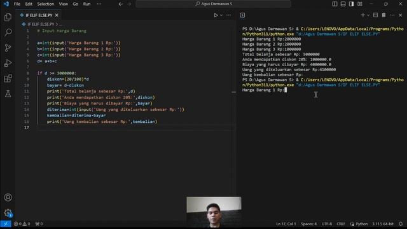This screenshot has height=229, width=407.
Task: Click the 'kembalian=diterima-bayar' line
Action: (x=76, y=115)
